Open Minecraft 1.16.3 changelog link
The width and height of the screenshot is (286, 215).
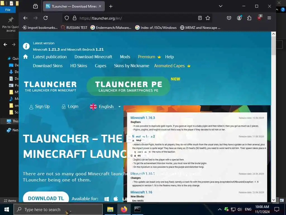click(x=143, y=118)
